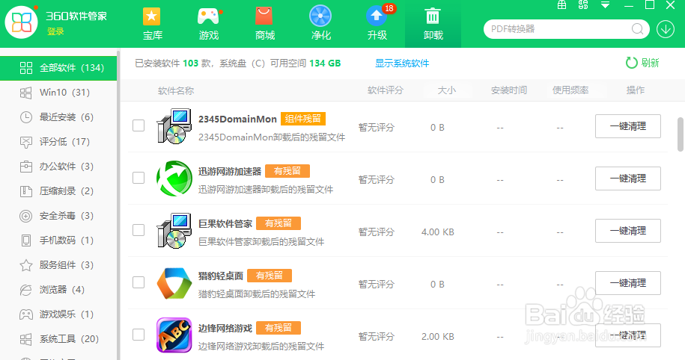Open the 游戏 gamepad icon
685x360 pixels.
click(x=208, y=17)
